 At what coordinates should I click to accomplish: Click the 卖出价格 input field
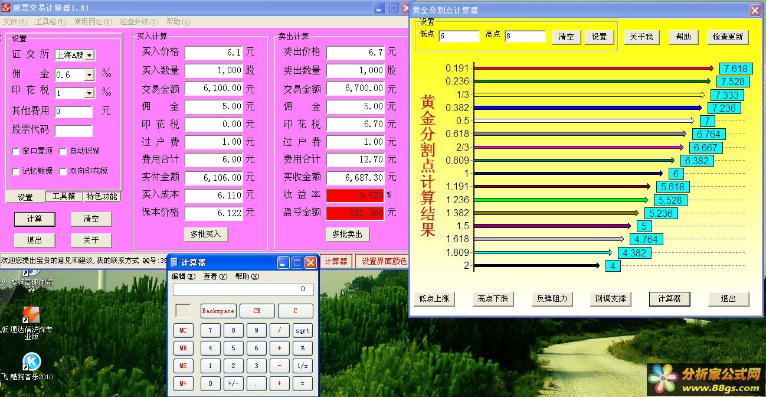[x=356, y=53]
